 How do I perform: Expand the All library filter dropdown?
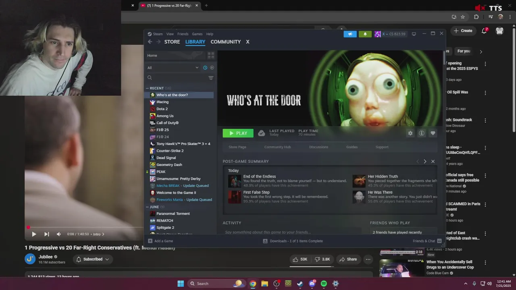point(173,68)
